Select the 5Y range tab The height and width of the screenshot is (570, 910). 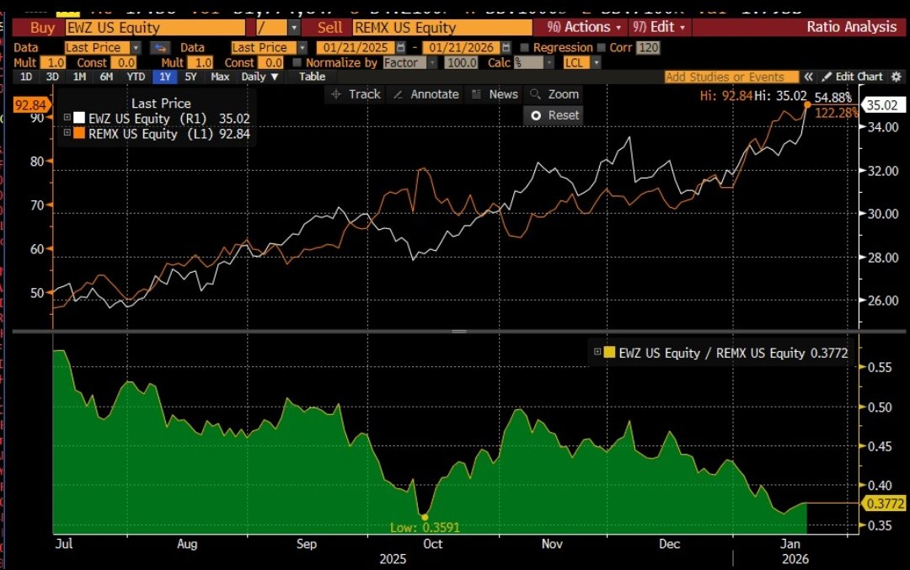(190, 77)
